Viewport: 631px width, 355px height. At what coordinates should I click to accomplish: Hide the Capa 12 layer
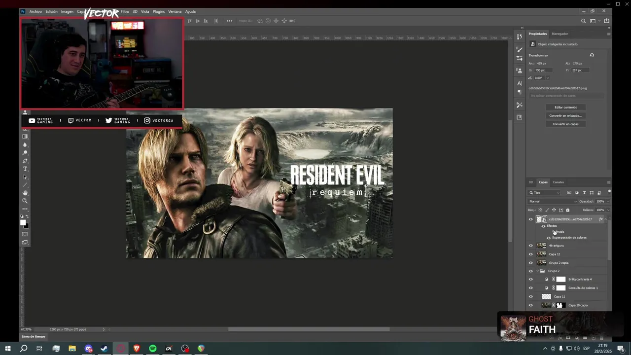530,254
